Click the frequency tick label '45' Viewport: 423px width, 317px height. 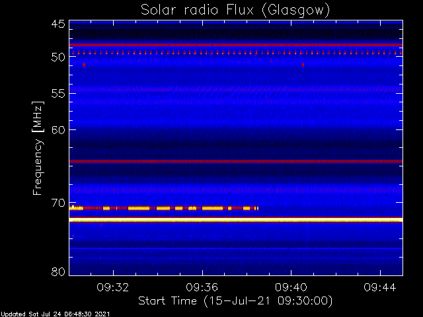click(x=58, y=24)
